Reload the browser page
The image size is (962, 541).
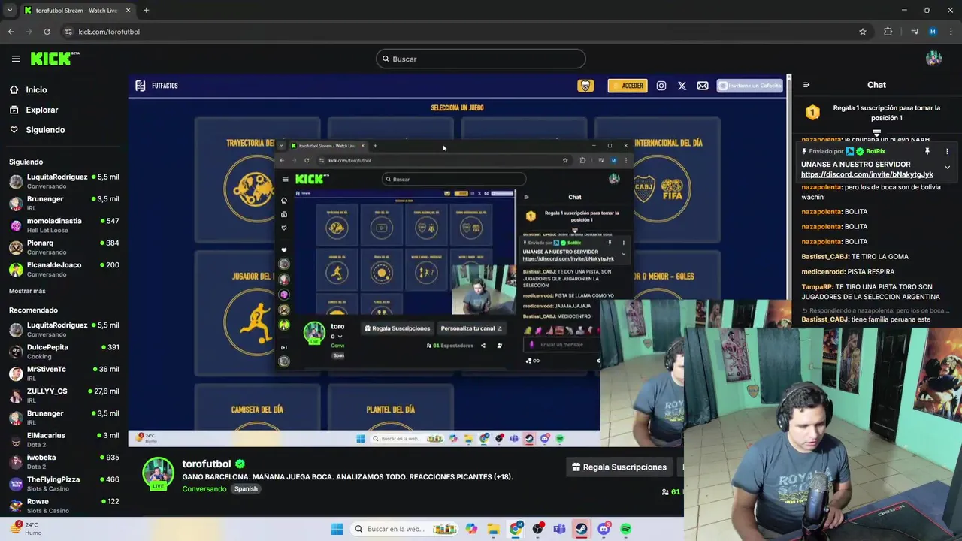47,32
